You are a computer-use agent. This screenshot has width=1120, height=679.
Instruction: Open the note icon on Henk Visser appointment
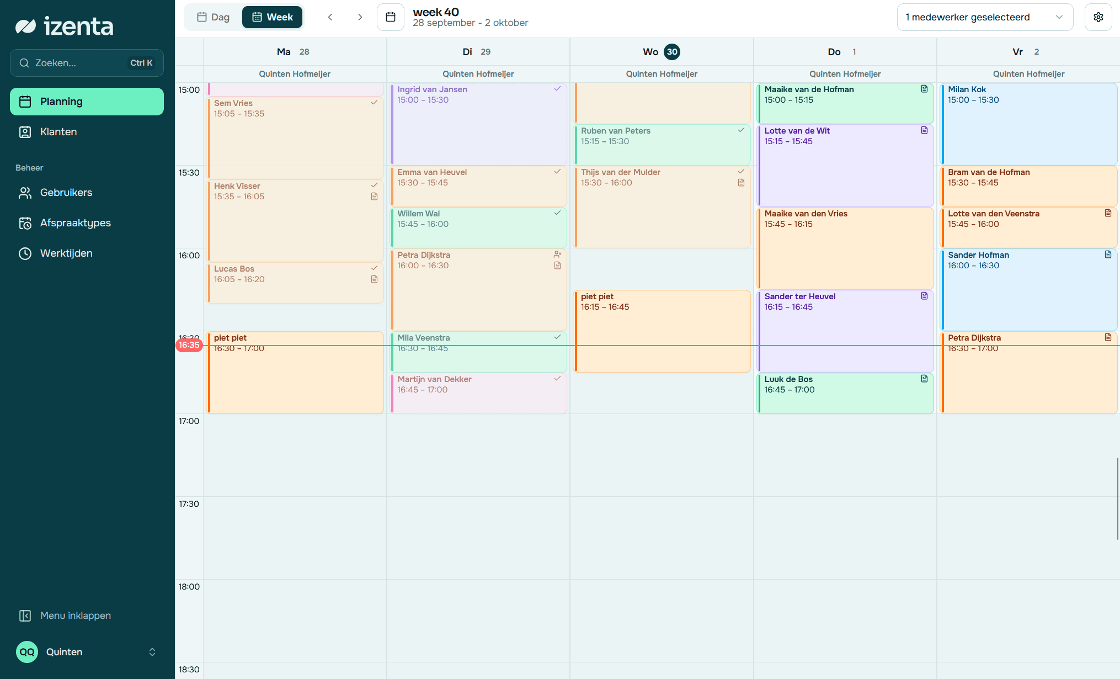click(x=375, y=197)
